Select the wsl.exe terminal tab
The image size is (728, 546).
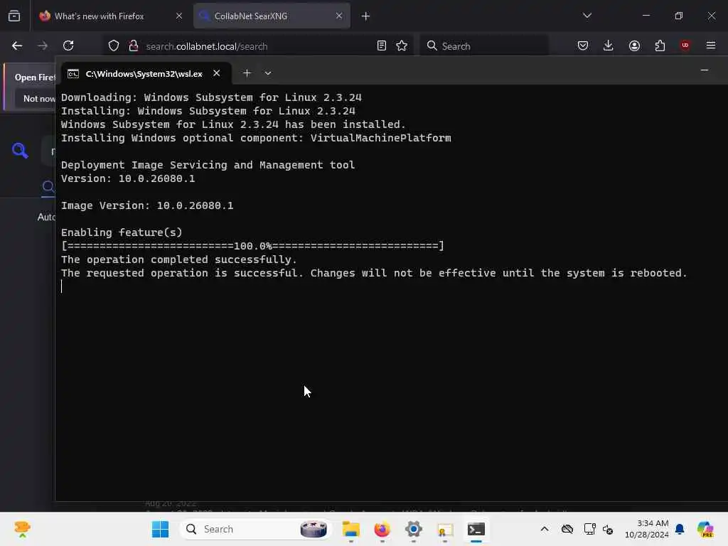click(144, 73)
